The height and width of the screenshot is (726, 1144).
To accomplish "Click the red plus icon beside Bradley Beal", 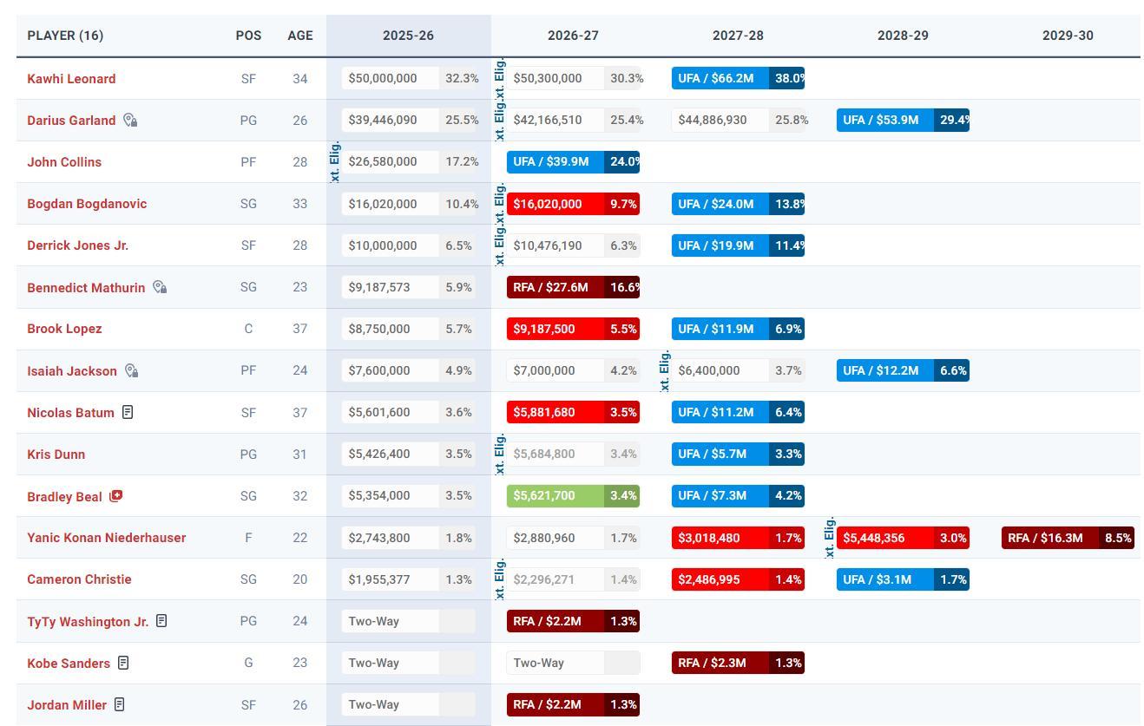I will (x=115, y=496).
